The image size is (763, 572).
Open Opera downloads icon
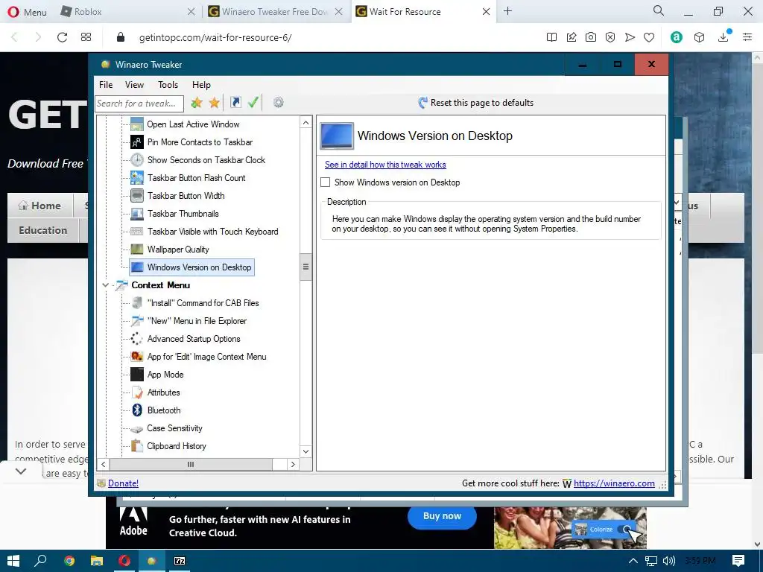click(x=724, y=36)
